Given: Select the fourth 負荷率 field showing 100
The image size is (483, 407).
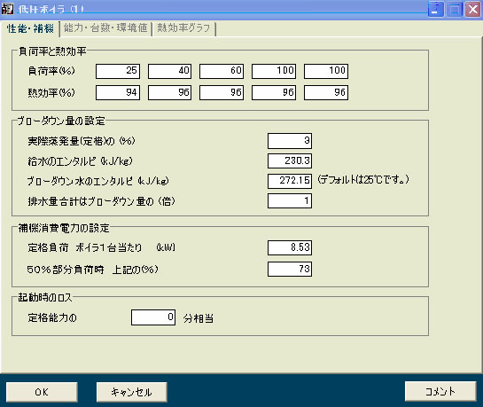Looking at the screenshot, I should [x=274, y=71].
